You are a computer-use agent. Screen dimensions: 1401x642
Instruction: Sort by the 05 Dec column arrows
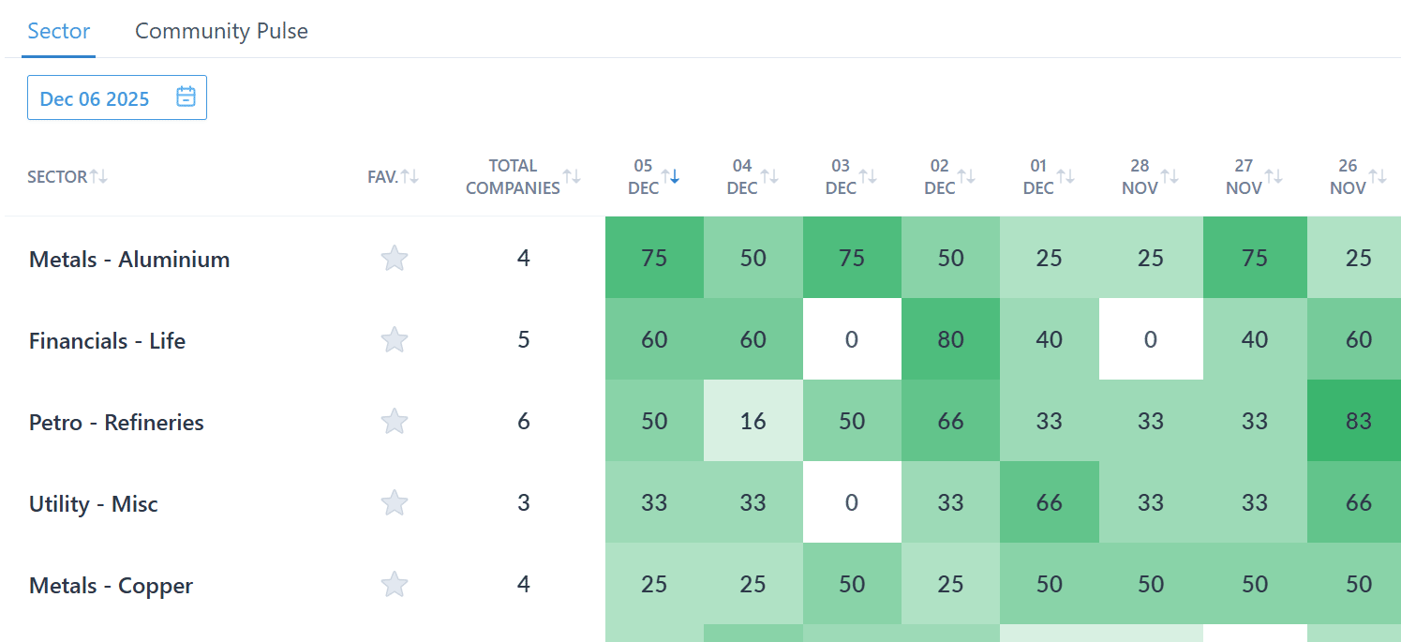point(670,176)
